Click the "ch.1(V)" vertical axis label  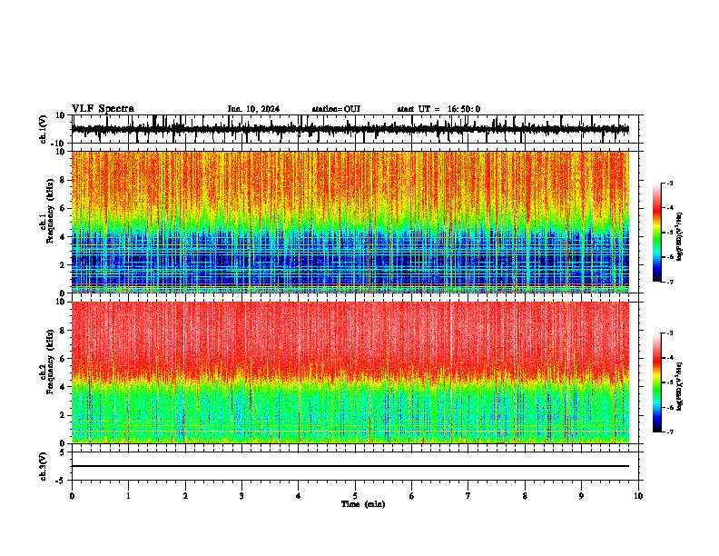[44, 129]
